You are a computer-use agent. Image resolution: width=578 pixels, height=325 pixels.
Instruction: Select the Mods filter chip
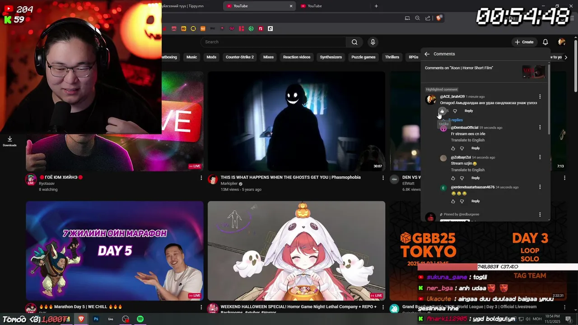pyautogui.click(x=211, y=57)
